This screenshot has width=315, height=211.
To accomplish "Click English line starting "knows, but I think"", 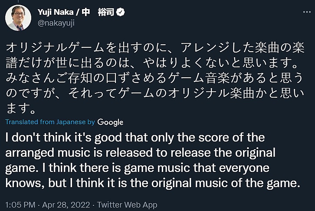I will pos(153,183).
